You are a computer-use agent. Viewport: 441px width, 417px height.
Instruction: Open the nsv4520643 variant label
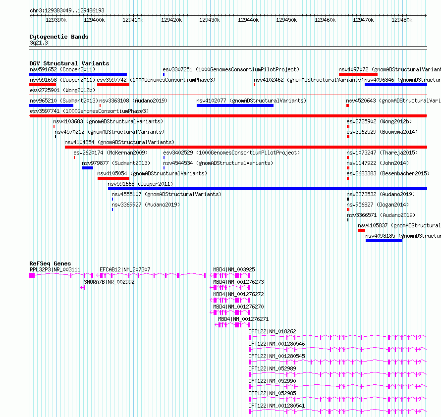pyautogui.click(x=393, y=101)
